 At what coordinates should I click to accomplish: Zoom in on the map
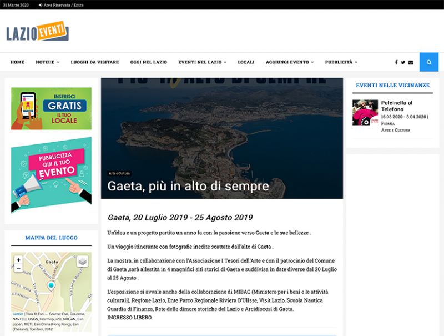[x=19, y=260]
